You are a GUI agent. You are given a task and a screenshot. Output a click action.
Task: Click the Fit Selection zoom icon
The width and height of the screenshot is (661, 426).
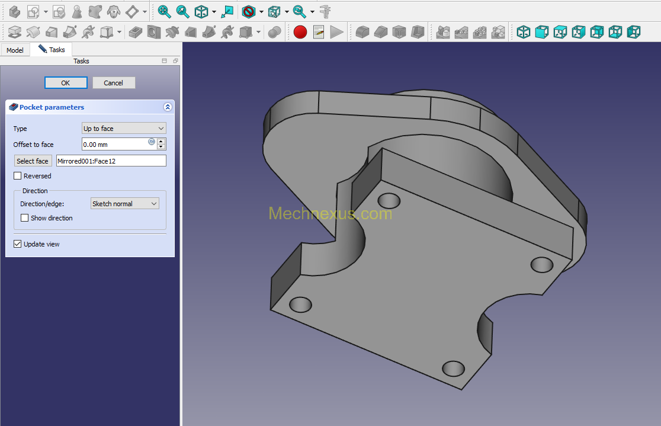(x=182, y=12)
